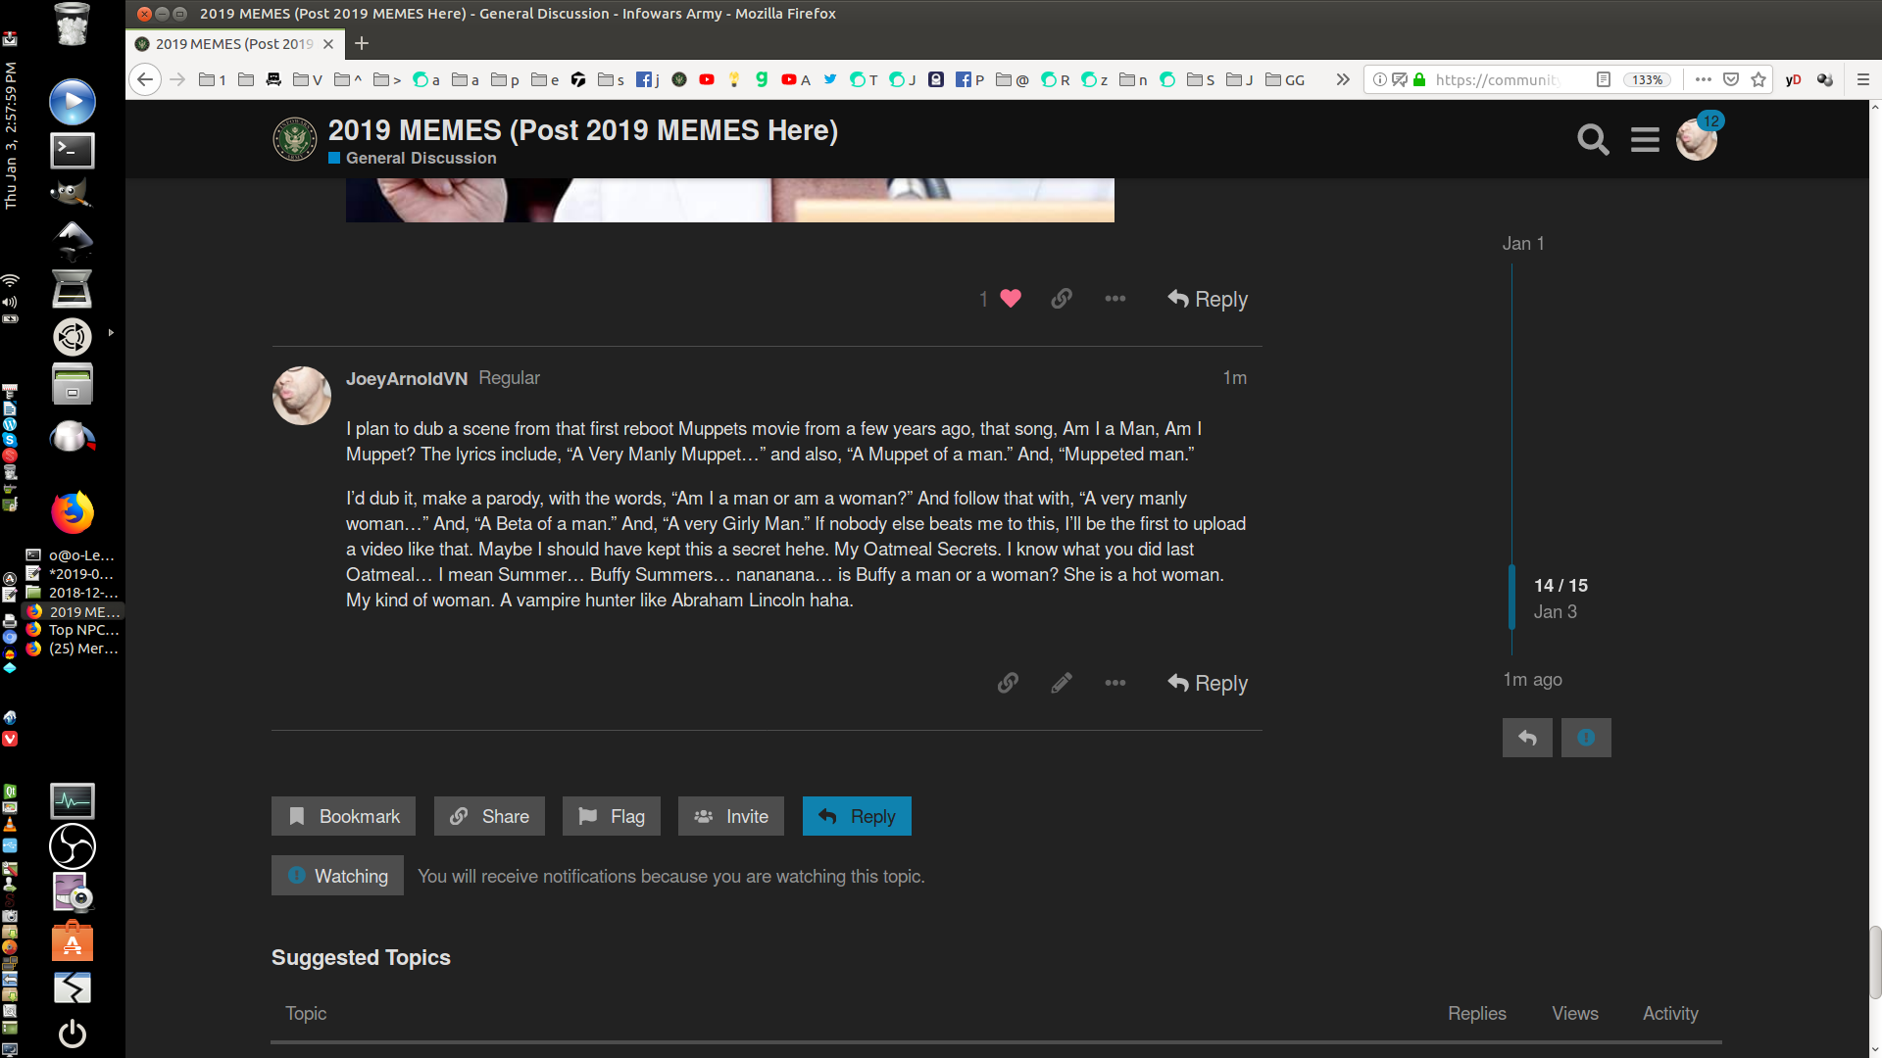Open a new Firefox tab
This screenshot has height=1058, width=1882.
coord(362,43)
